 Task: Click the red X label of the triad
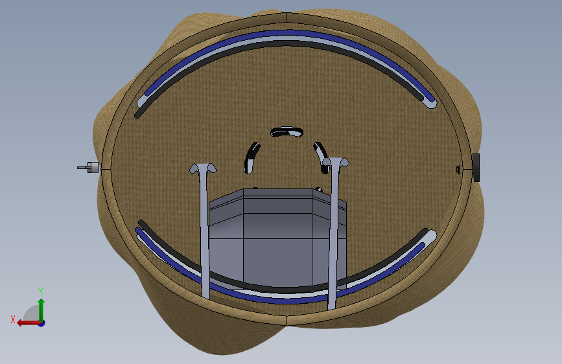[13, 319]
